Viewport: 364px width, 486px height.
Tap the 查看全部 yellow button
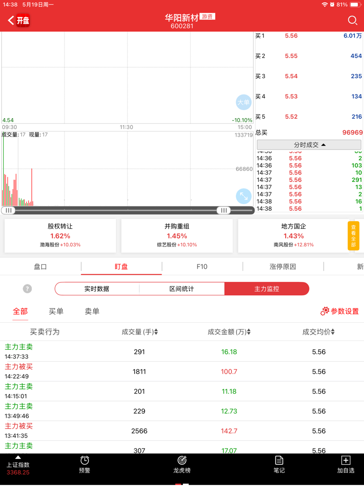[354, 235]
